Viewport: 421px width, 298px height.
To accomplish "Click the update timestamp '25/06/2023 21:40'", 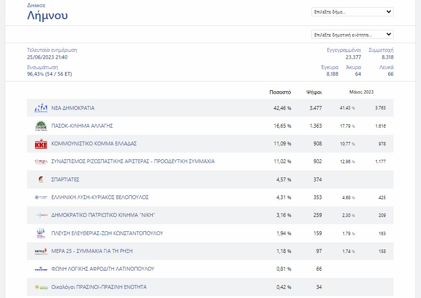I will click(47, 57).
